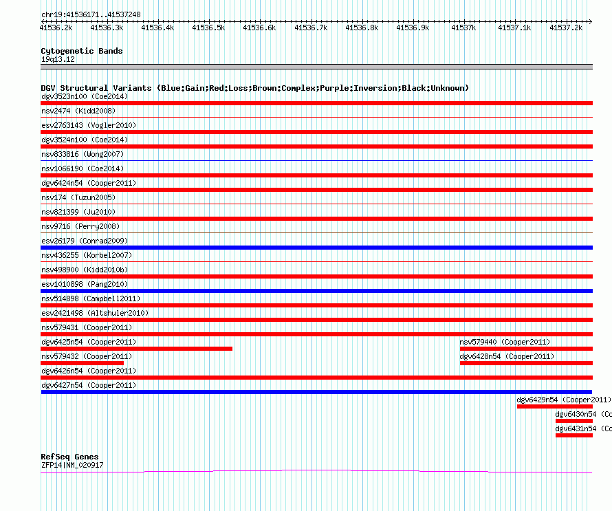Click the 41537.1k ruler mark
612x511 pixels.
[514, 28]
